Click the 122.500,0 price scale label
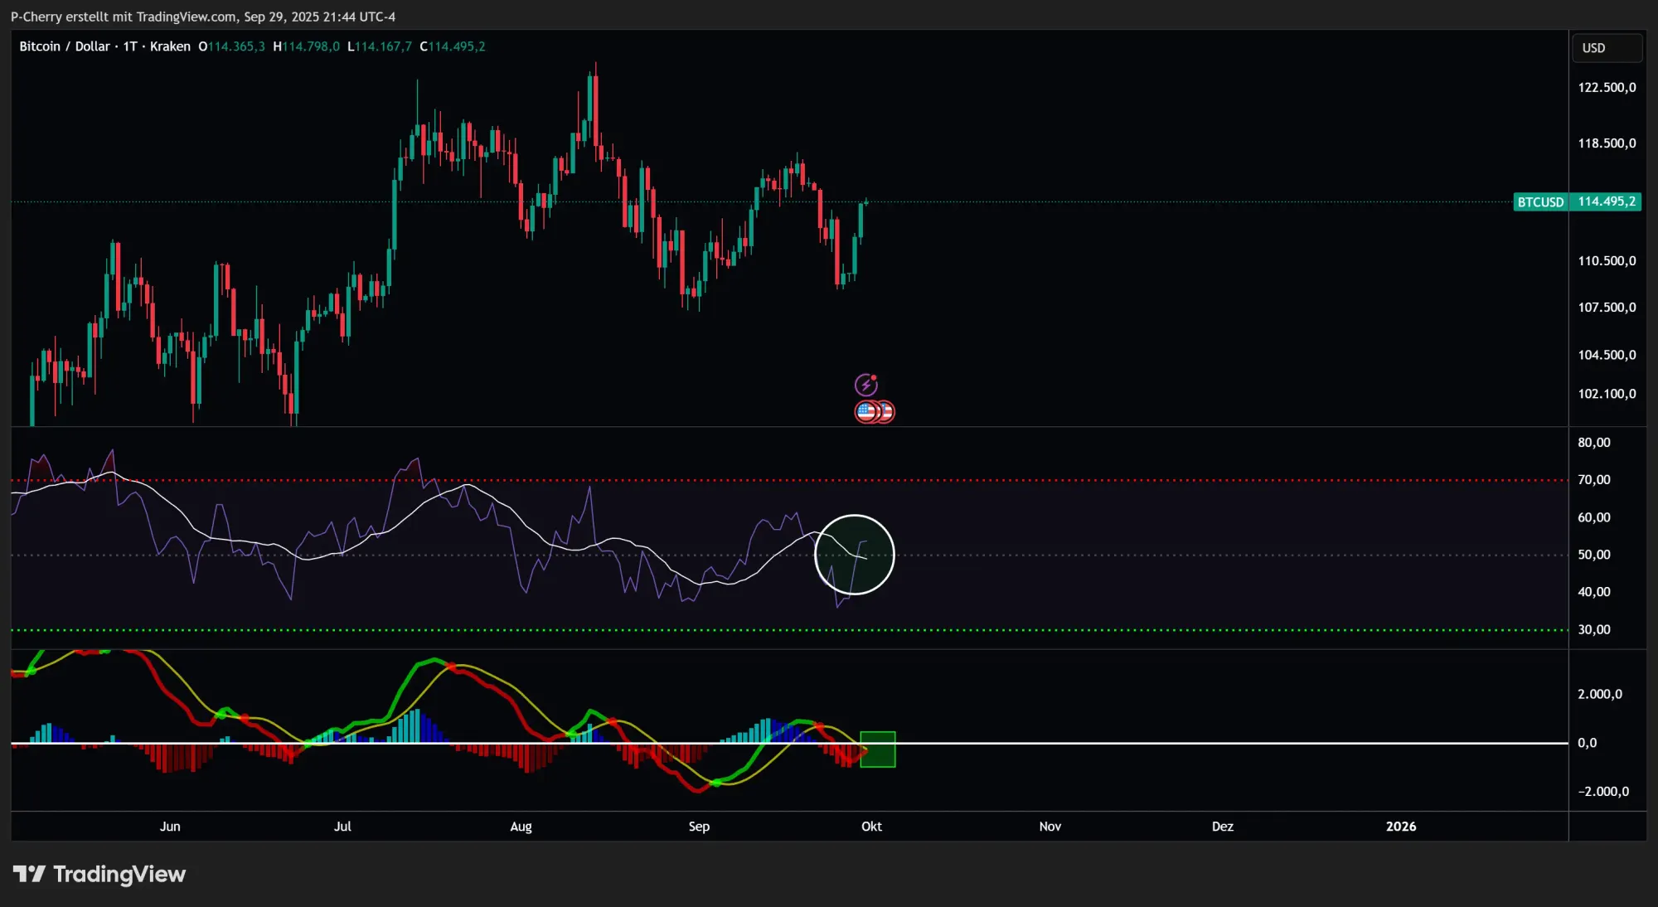The width and height of the screenshot is (1658, 907). (x=1606, y=88)
